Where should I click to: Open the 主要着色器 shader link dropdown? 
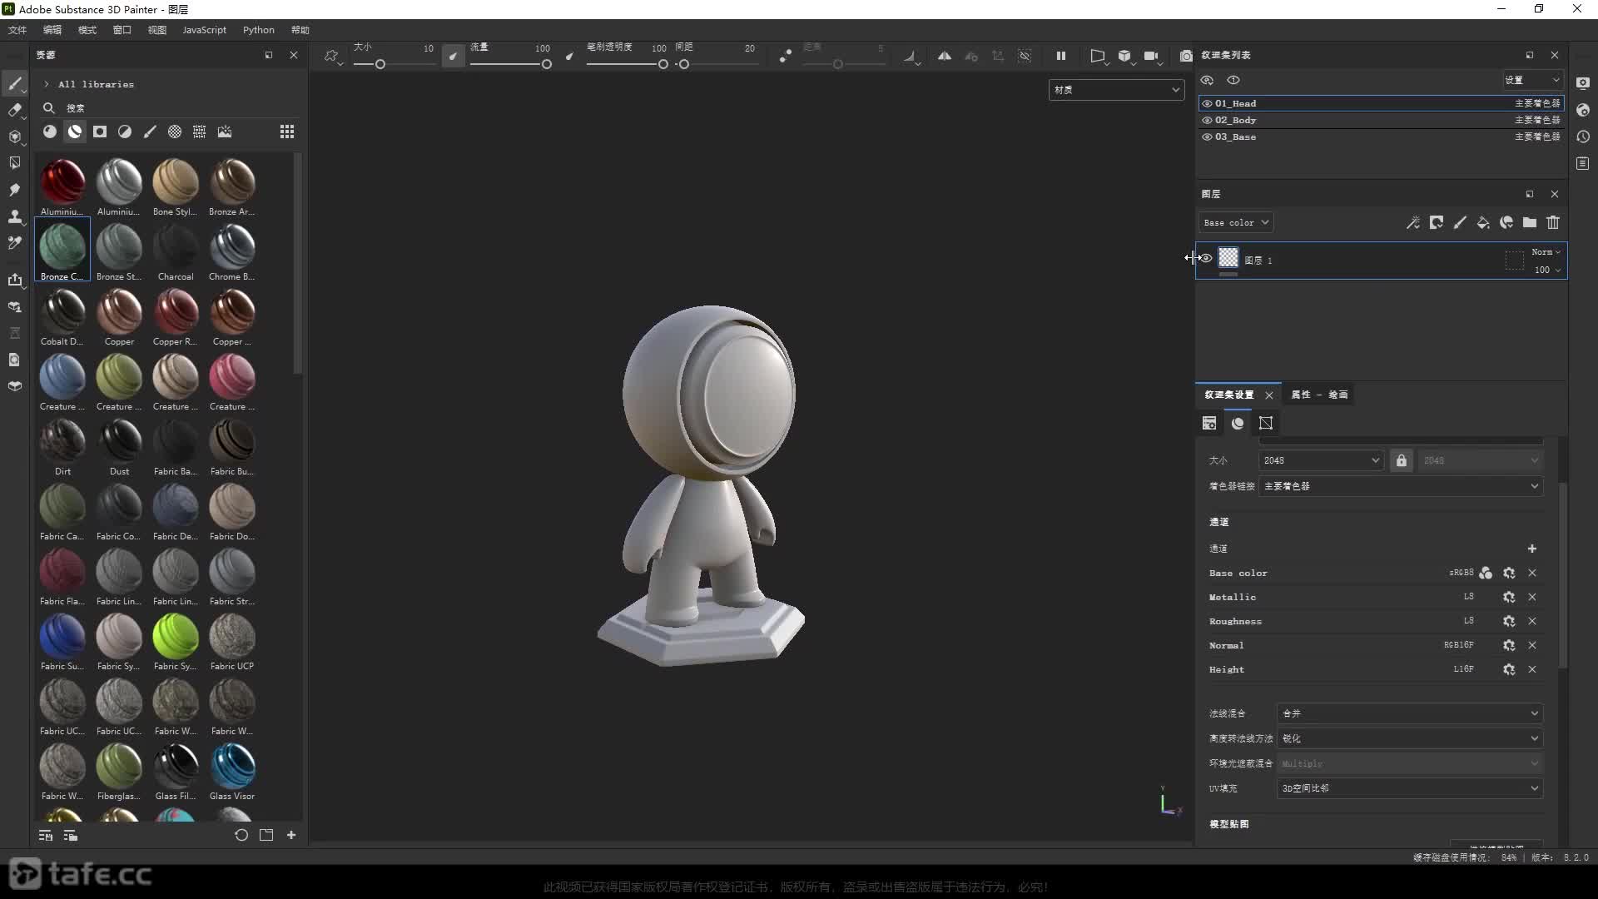tap(1401, 486)
